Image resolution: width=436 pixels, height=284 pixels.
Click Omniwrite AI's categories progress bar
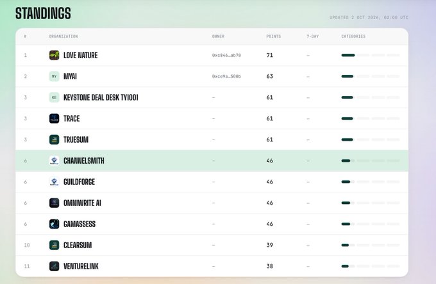point(371,203)
